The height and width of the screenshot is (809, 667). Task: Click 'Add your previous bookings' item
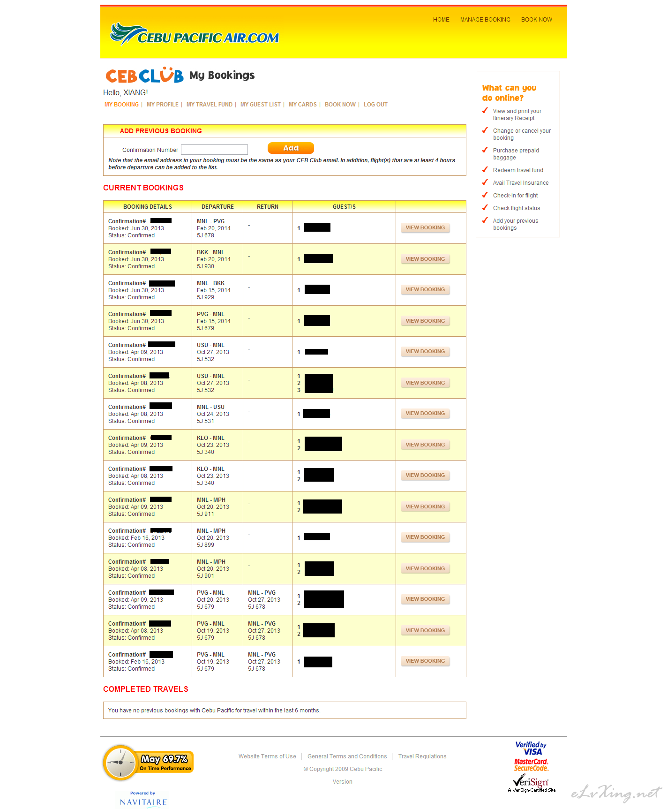(516, 224)
